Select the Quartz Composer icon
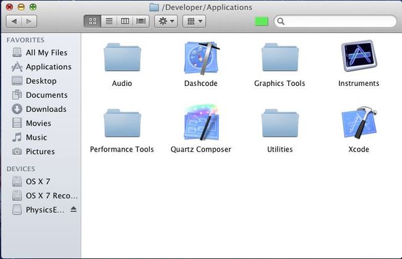 (x=202, y=122)
